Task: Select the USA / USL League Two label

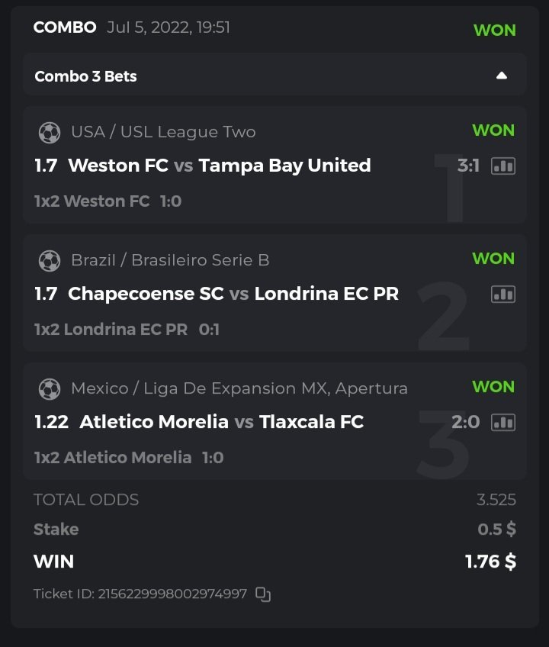Action: coord(163,132)
